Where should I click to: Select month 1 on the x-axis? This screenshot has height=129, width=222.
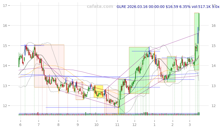(x=154, y=125)
